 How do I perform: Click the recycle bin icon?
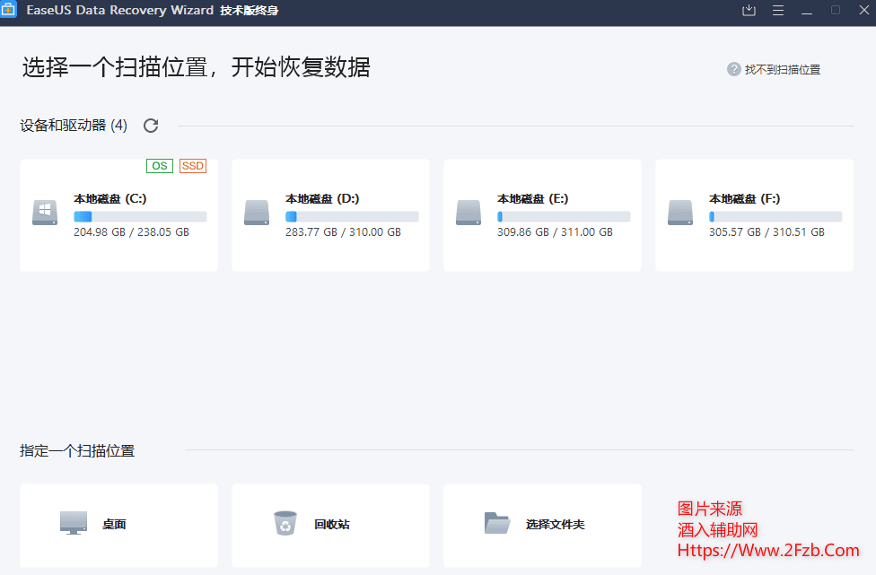pos(285,523)
